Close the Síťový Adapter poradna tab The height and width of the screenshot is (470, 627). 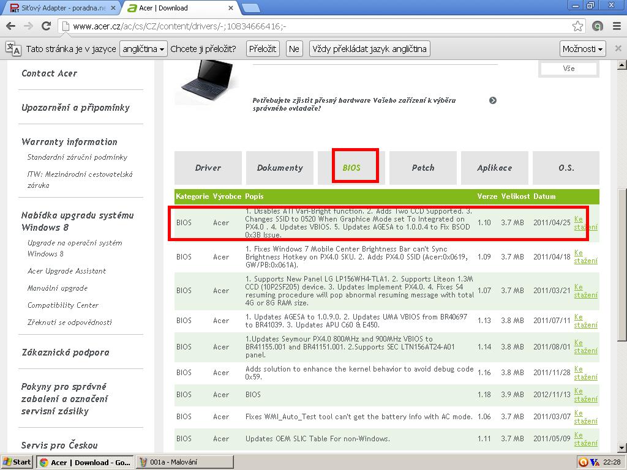click(113, 8)
